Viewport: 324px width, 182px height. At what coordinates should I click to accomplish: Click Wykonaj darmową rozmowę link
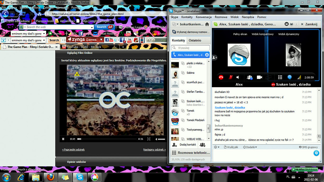pyautogui.click(x=190, y=32)
